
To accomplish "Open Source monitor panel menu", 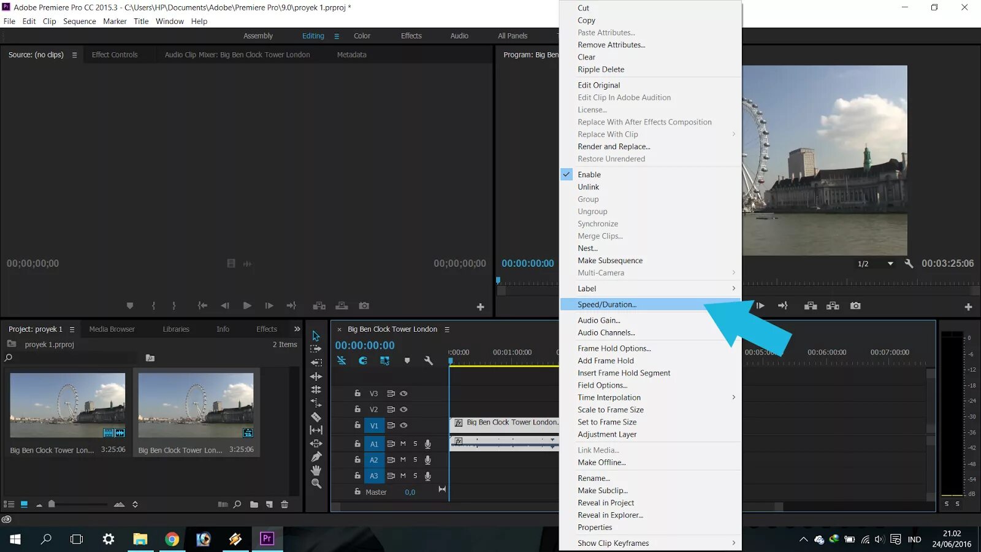I will 74,55.
